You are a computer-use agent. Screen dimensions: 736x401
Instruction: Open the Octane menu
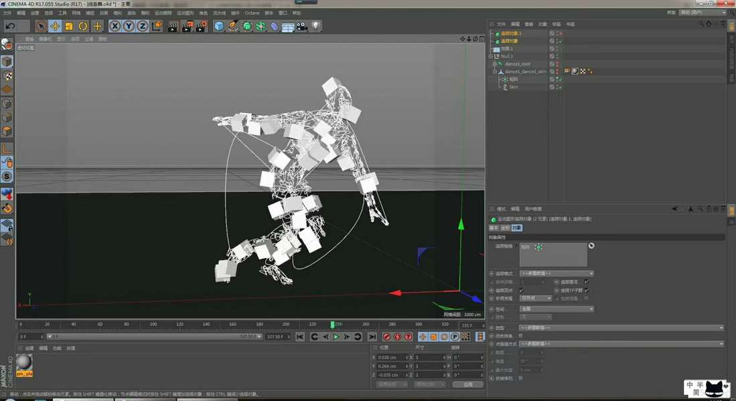coord(252,13)
